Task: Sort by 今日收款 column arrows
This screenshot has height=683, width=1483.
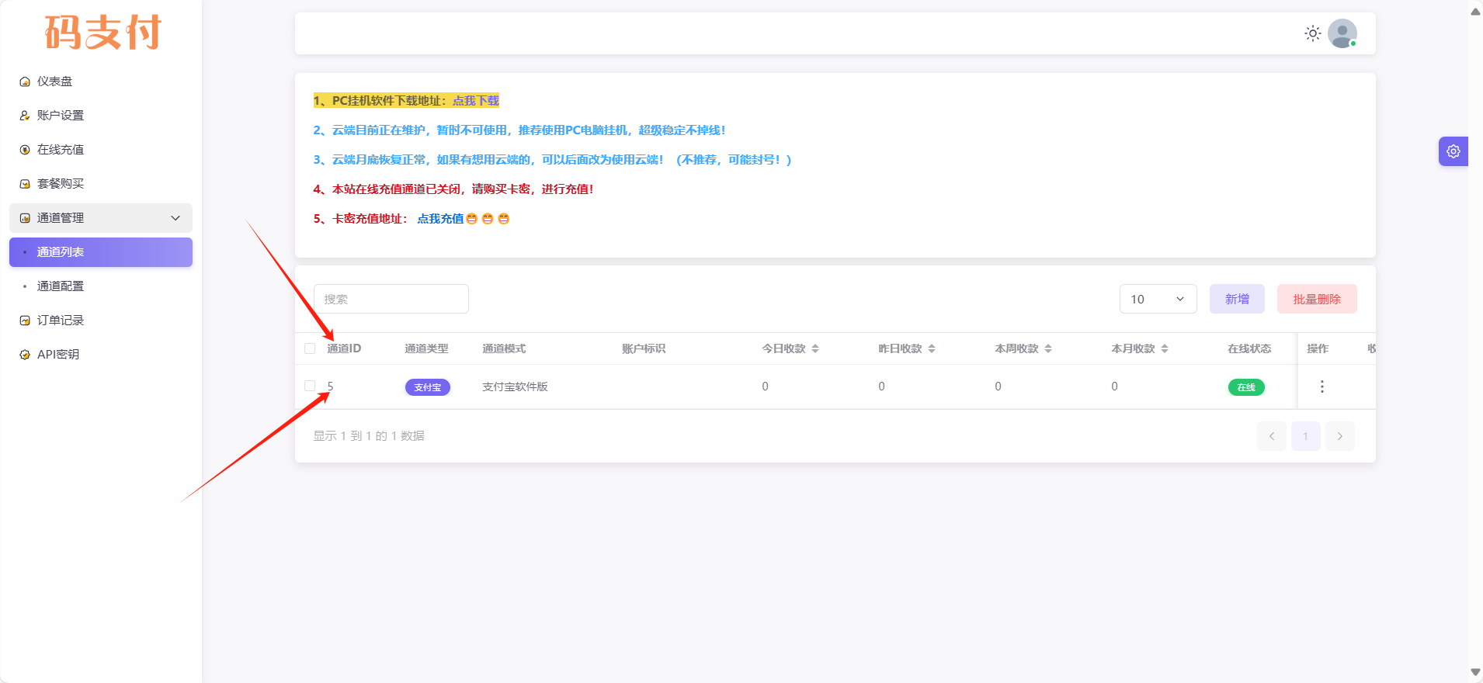Action: point(815,348)
